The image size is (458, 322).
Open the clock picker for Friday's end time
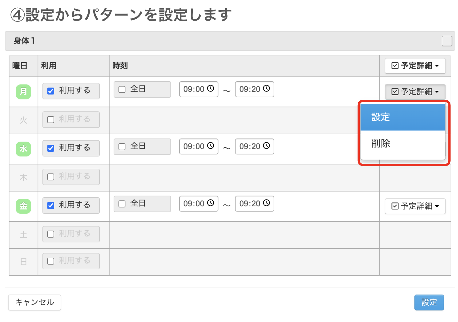tap(267, 203)
